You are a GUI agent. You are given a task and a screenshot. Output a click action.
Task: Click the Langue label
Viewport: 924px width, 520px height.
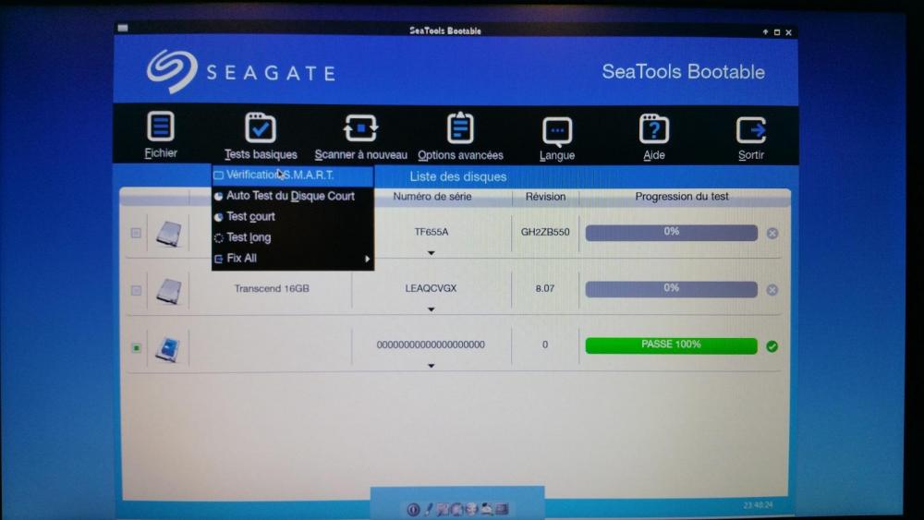(x=557, y=155)
